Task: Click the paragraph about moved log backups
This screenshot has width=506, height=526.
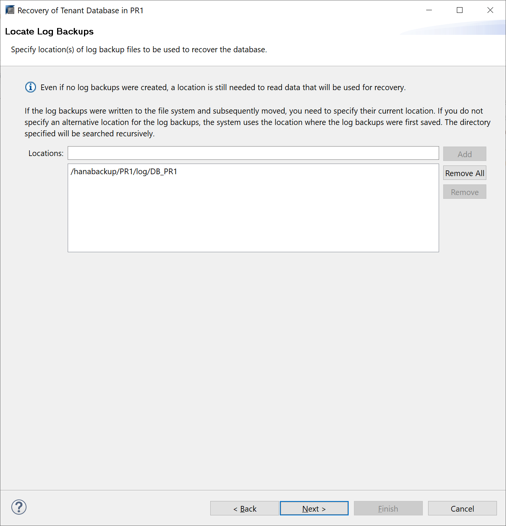Action: 257,122
